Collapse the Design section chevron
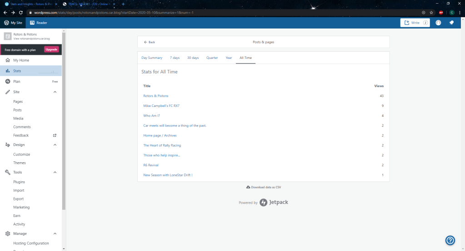Image resolution: width=465 pixels, height=251 pixels. pyautogui.click(x=55, y=145)
